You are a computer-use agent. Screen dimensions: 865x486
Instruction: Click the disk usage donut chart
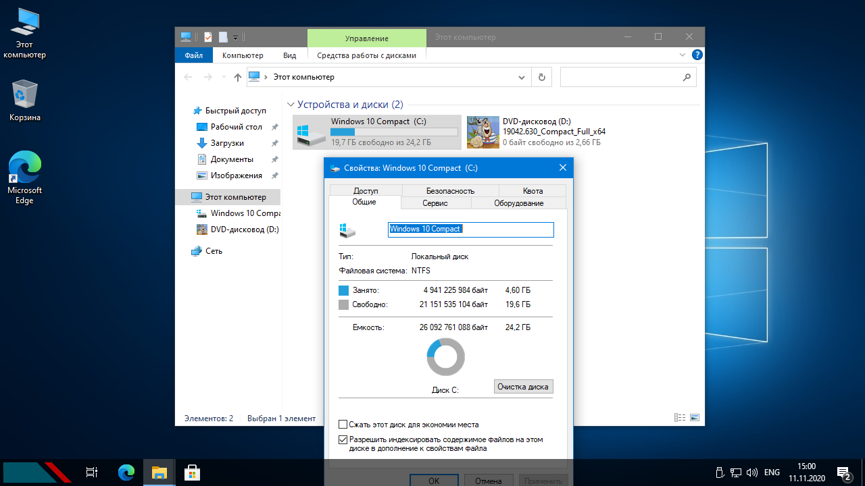click(445, 357)
